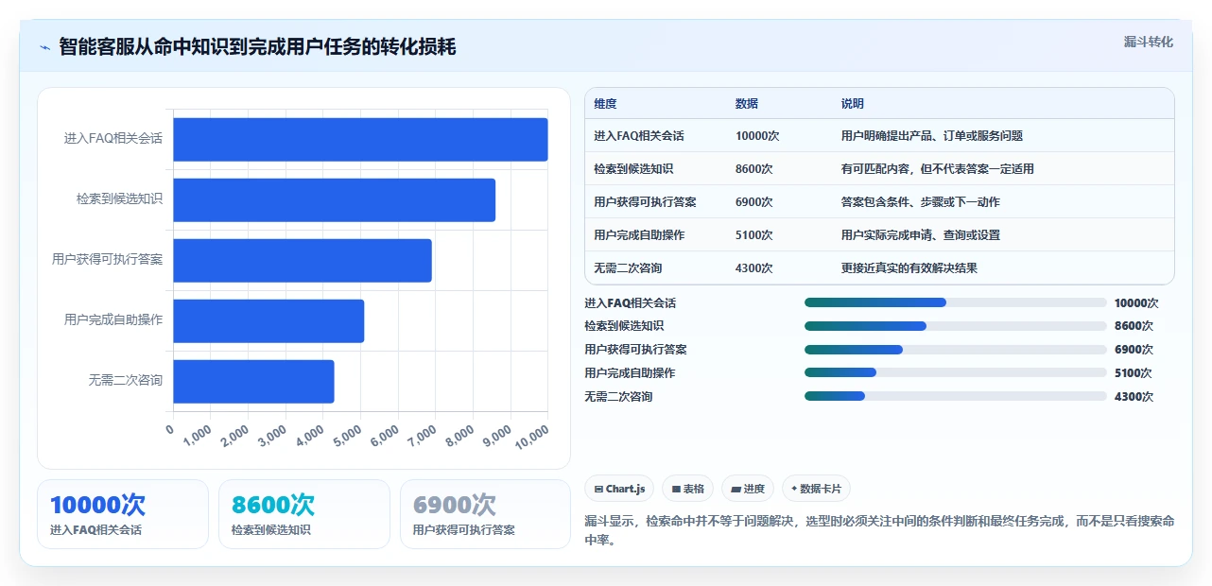The width and height of the screenshot is (1212, 586).
Task: Click the 维度 column header
Action: tap(605, 104)
